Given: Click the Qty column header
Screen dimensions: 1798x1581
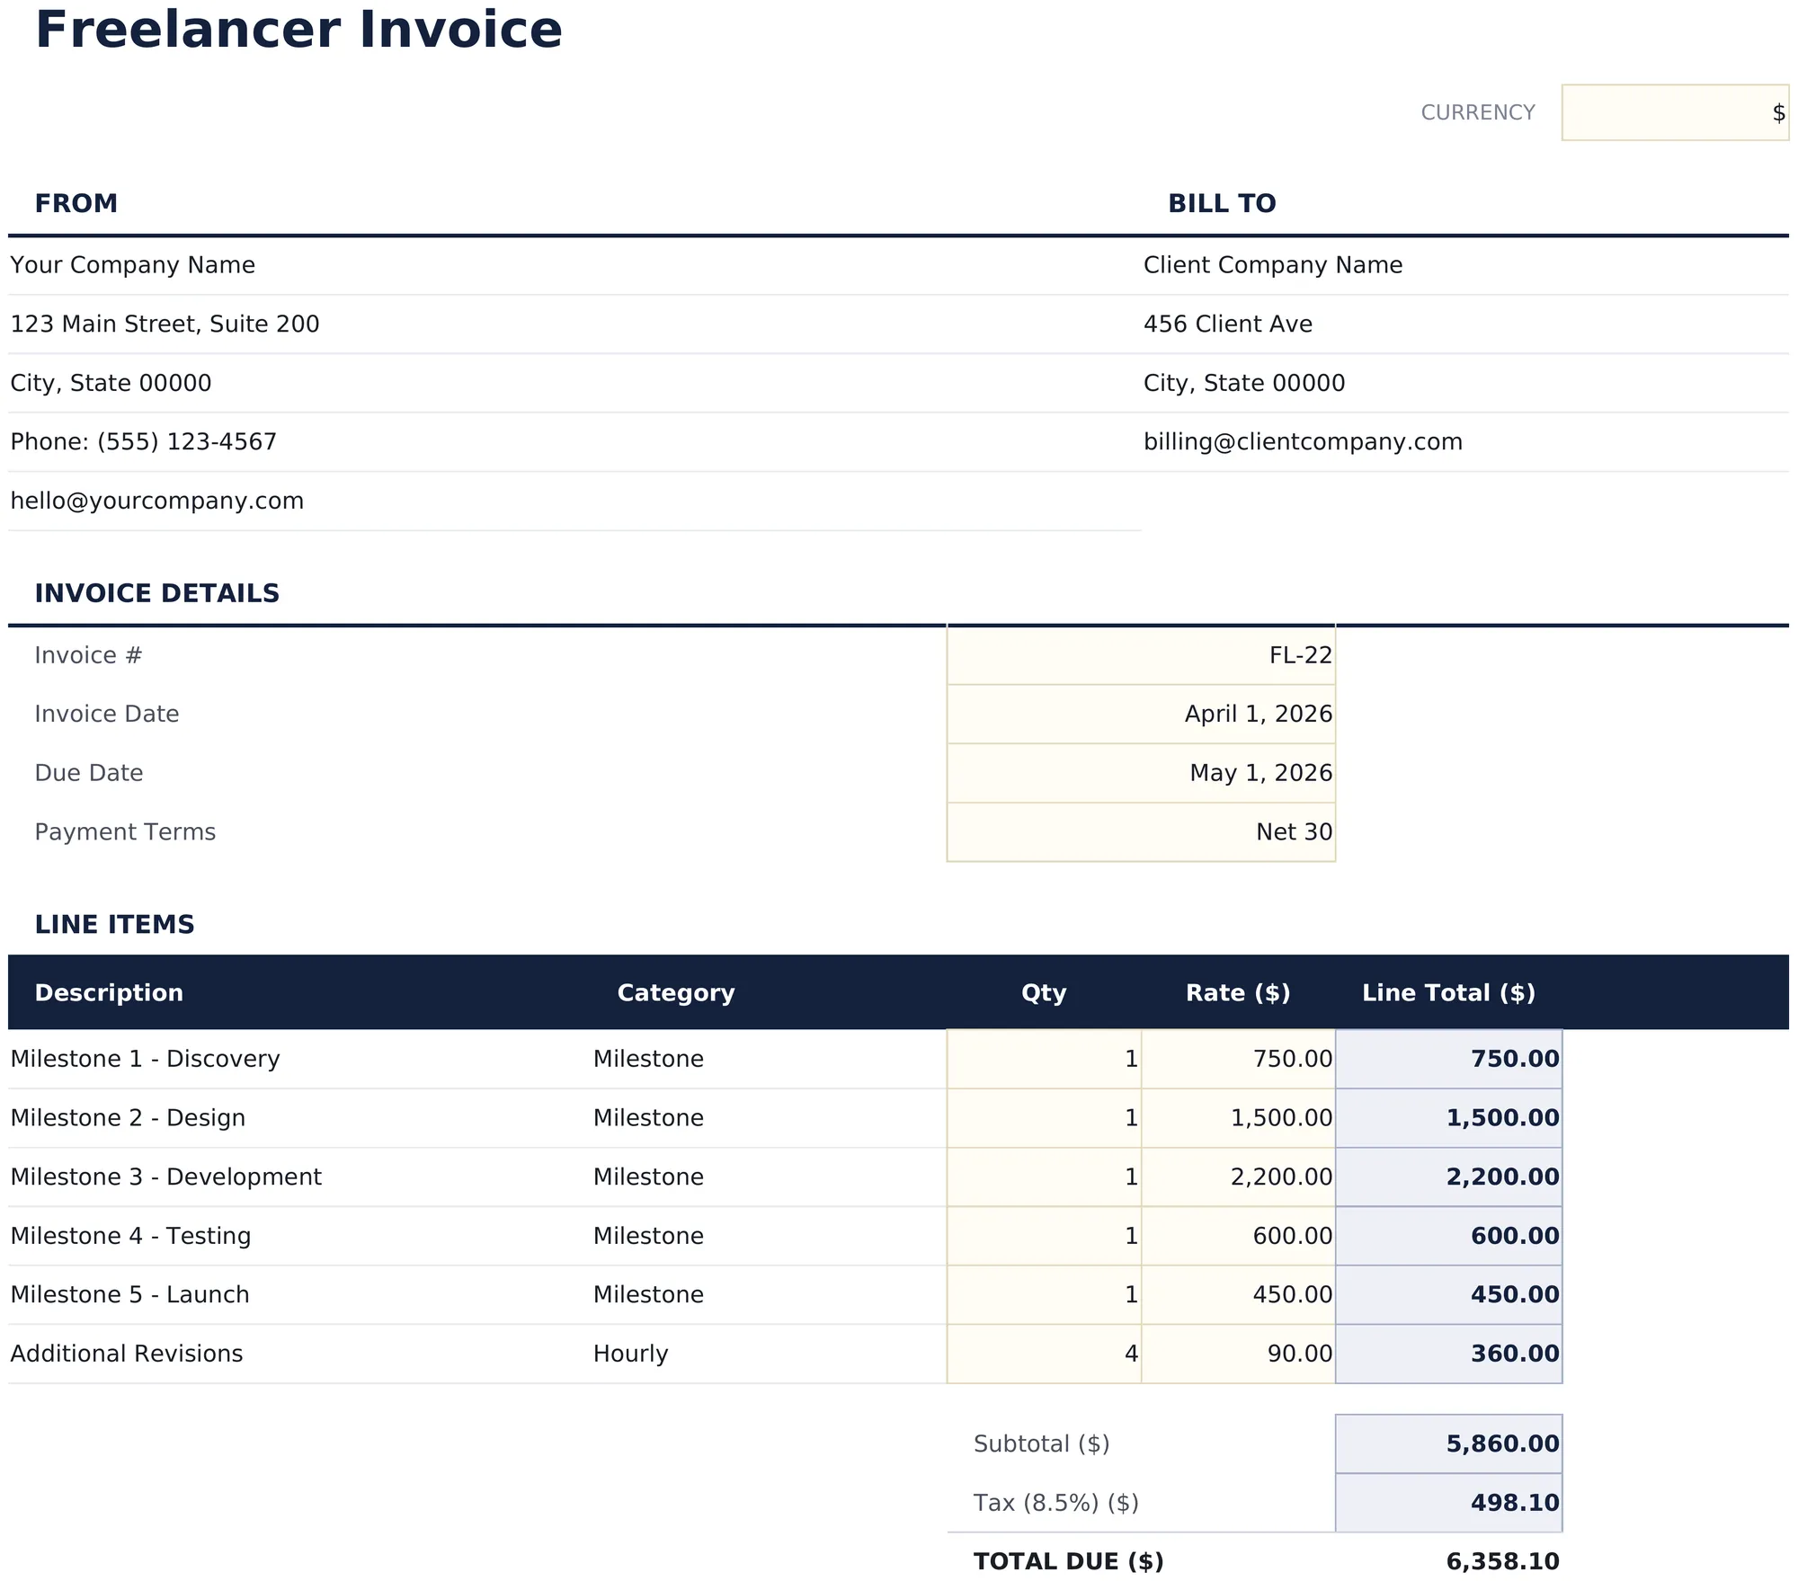Looking at the screenshot, I should coord(1044,992).
